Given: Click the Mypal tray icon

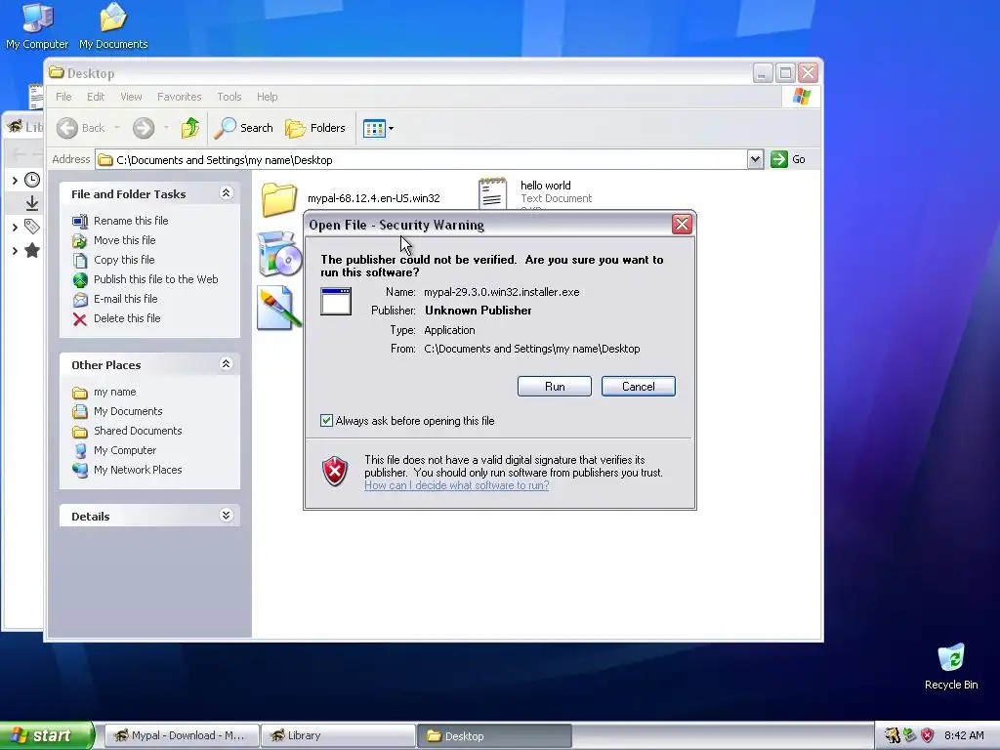Looking at the screenshot, I should [892, 735].
